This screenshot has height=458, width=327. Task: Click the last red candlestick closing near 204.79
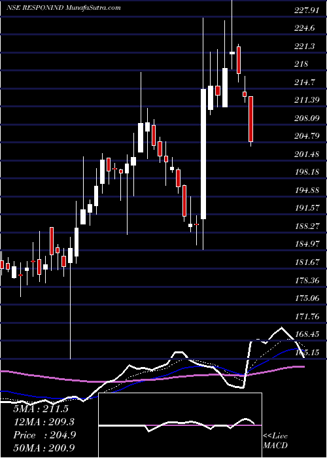click(250, 119)
